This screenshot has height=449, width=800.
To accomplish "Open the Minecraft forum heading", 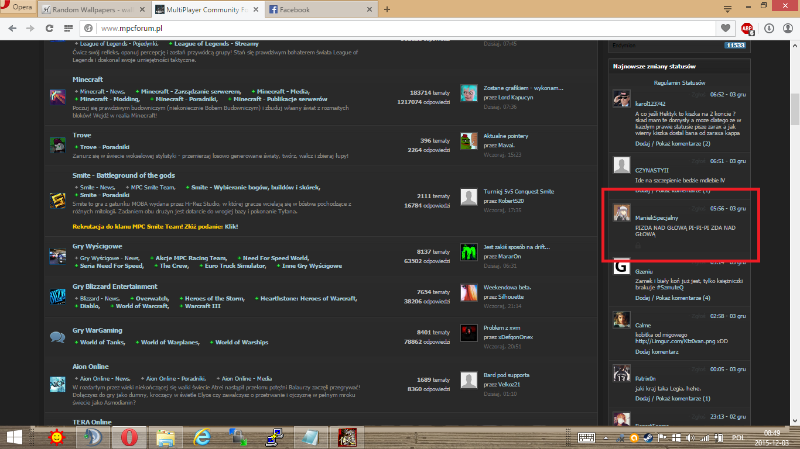I will pos(87,80).
